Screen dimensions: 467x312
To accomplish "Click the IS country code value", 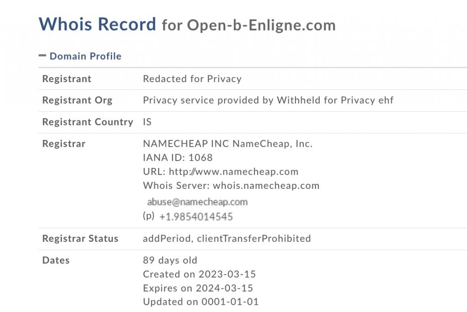I will point(147,122).
